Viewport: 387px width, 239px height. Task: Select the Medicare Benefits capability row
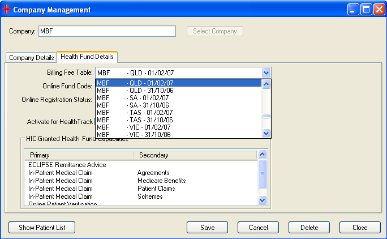141,181
